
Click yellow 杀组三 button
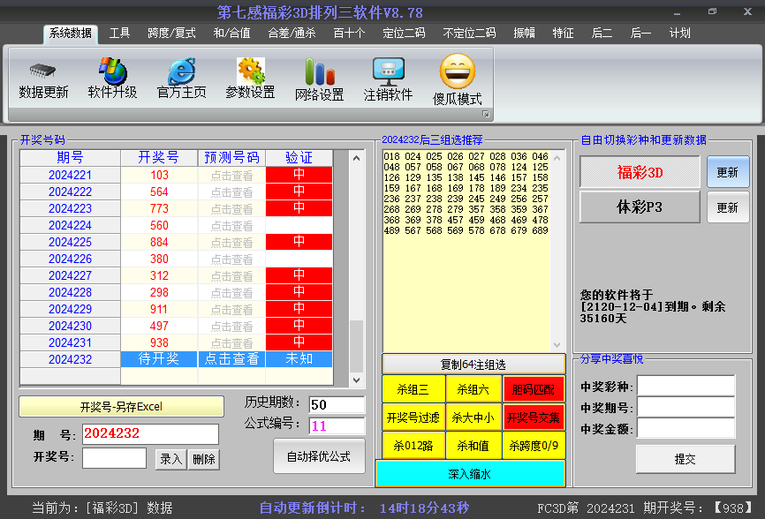[x=413, y=389]
